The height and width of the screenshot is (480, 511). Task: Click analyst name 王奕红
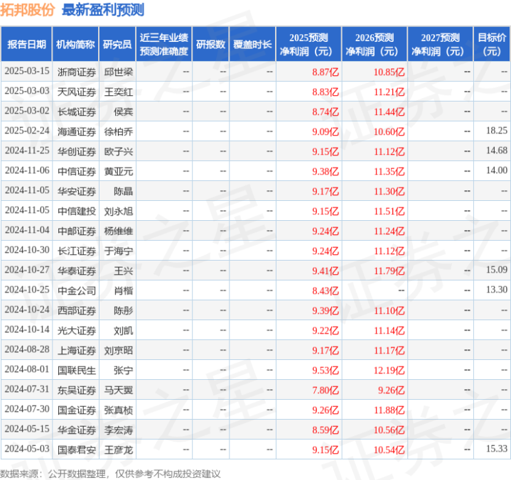pyautogui.click(x=118, y=92)
